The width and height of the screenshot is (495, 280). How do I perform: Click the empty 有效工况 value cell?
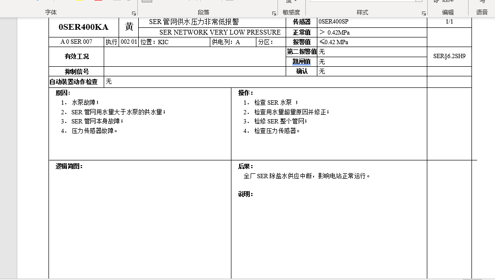click(x=194, y=57)
